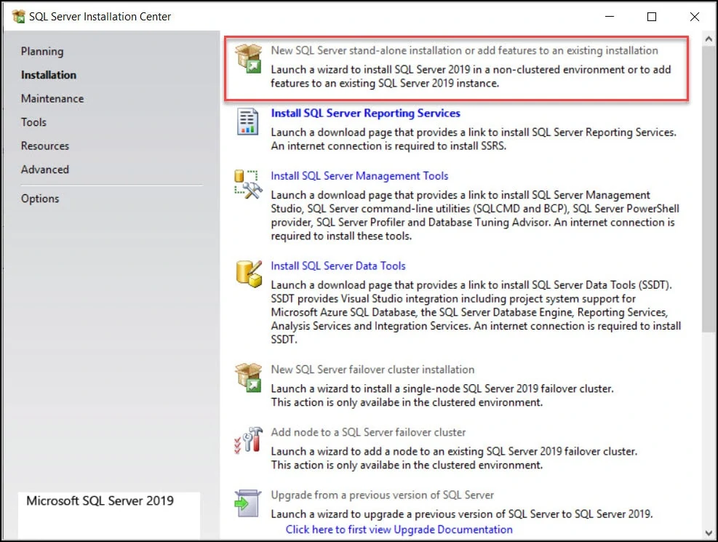The width and height of the screenshot is (718, 542).
Task: Click Upgrade from a previous version link
Action: point(383,495)
